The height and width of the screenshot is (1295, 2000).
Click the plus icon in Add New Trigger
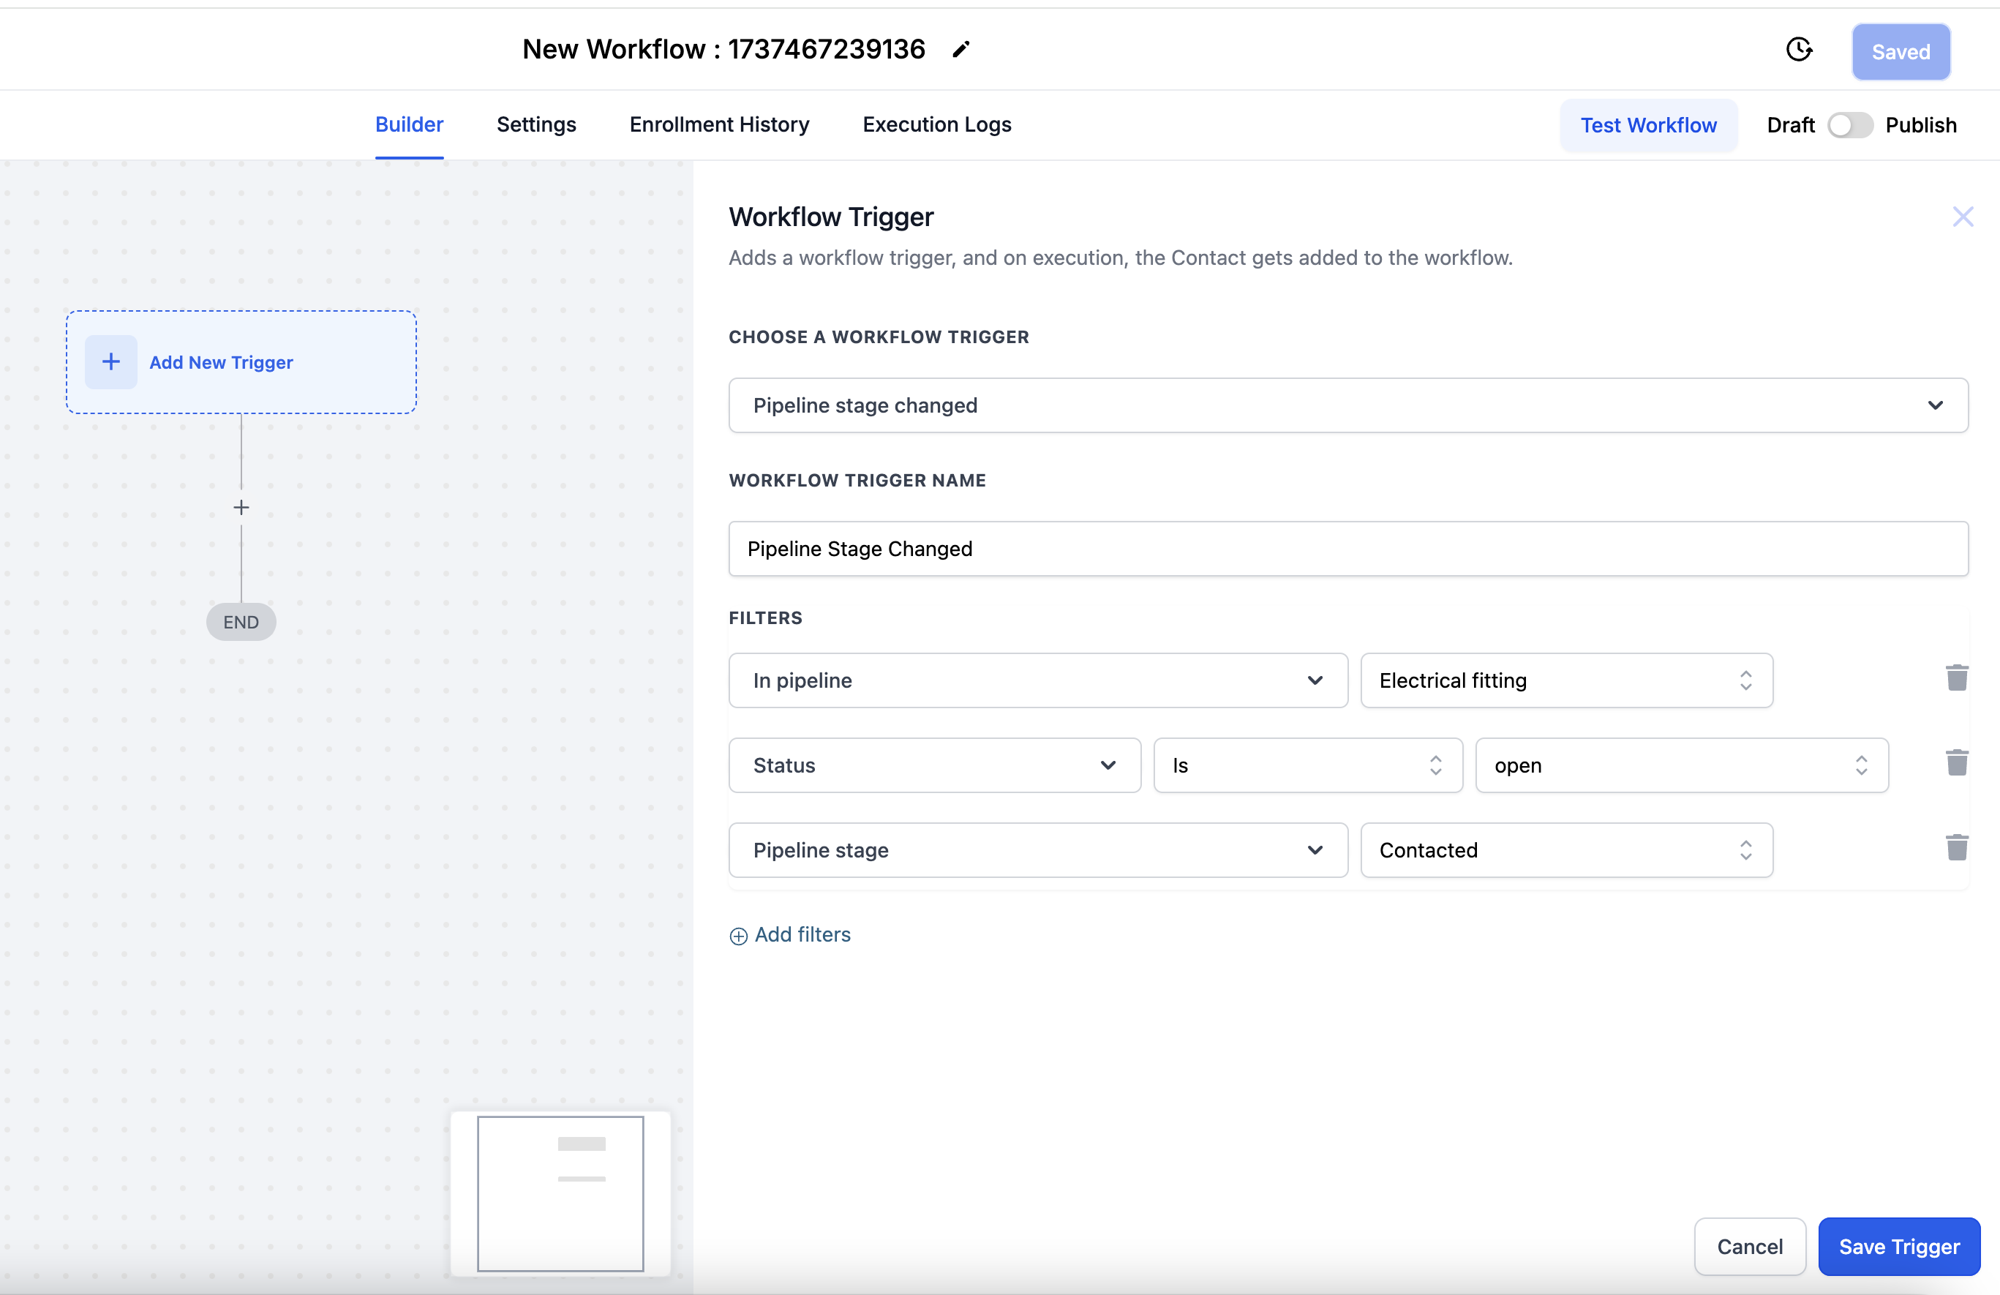point(111,362)
